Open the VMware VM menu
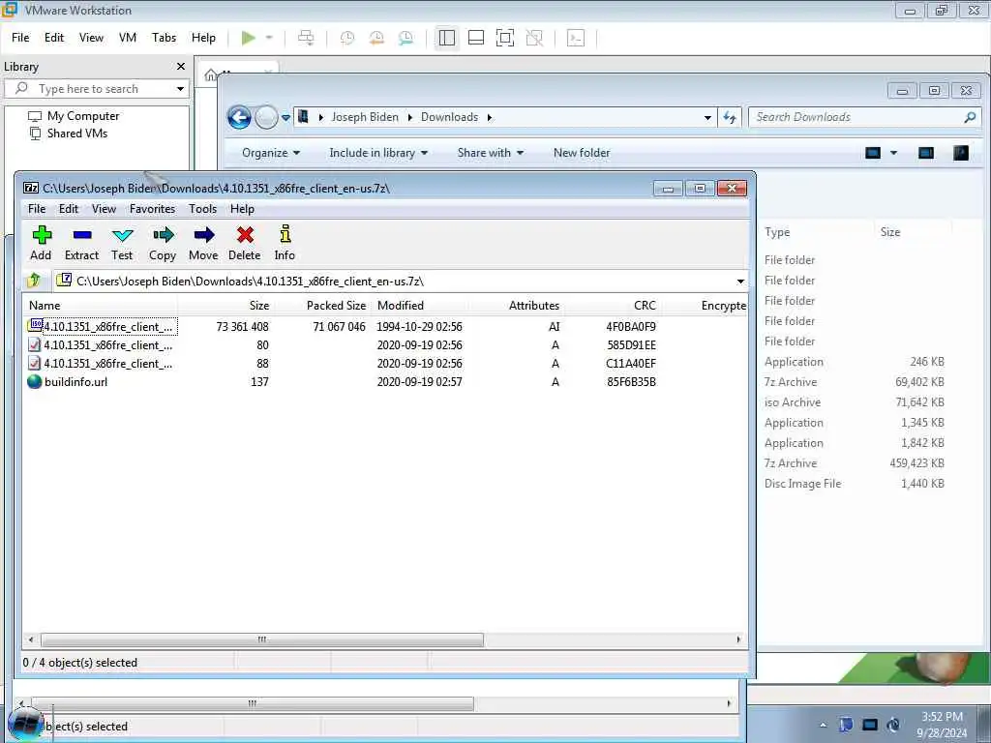The image size is (991, 743). [128, 38]
